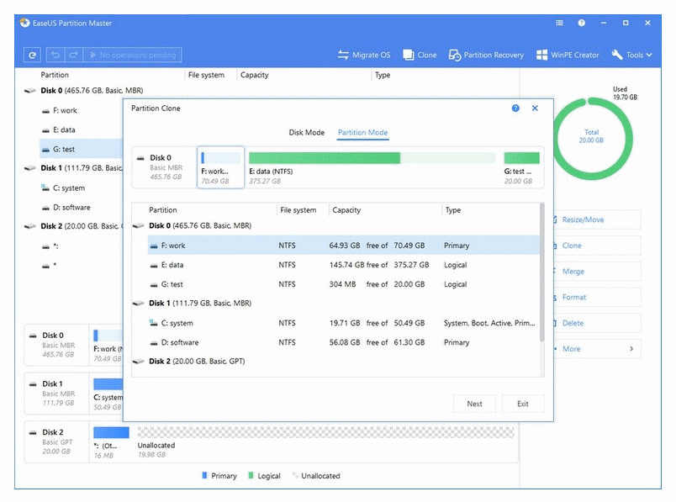
Task: Collapse Disk 1 (111.79 GB) in the dialog list
Action: 139,304
